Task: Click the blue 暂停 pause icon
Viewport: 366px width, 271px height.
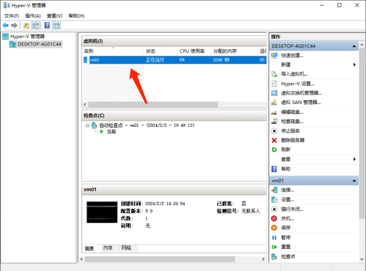Action: [274, 238]
